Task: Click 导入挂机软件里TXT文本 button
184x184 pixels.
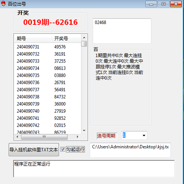Action: (x=34, y=150)
